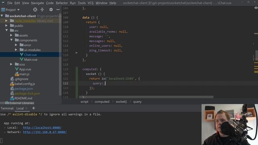Open the Tools menu
Viewport: 258px width, 145px height.
(x=81, y=3)
